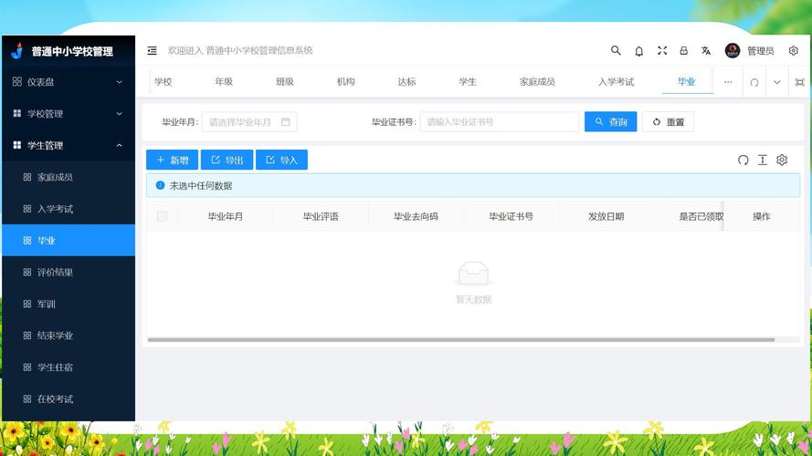This screenshot has width=812, height=456.
Task: Focus the 毕业年月 date picker field
Action: coord(249,122)
